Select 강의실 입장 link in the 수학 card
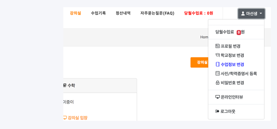Viewport: 277px width, 129px height. coord(75,118)
